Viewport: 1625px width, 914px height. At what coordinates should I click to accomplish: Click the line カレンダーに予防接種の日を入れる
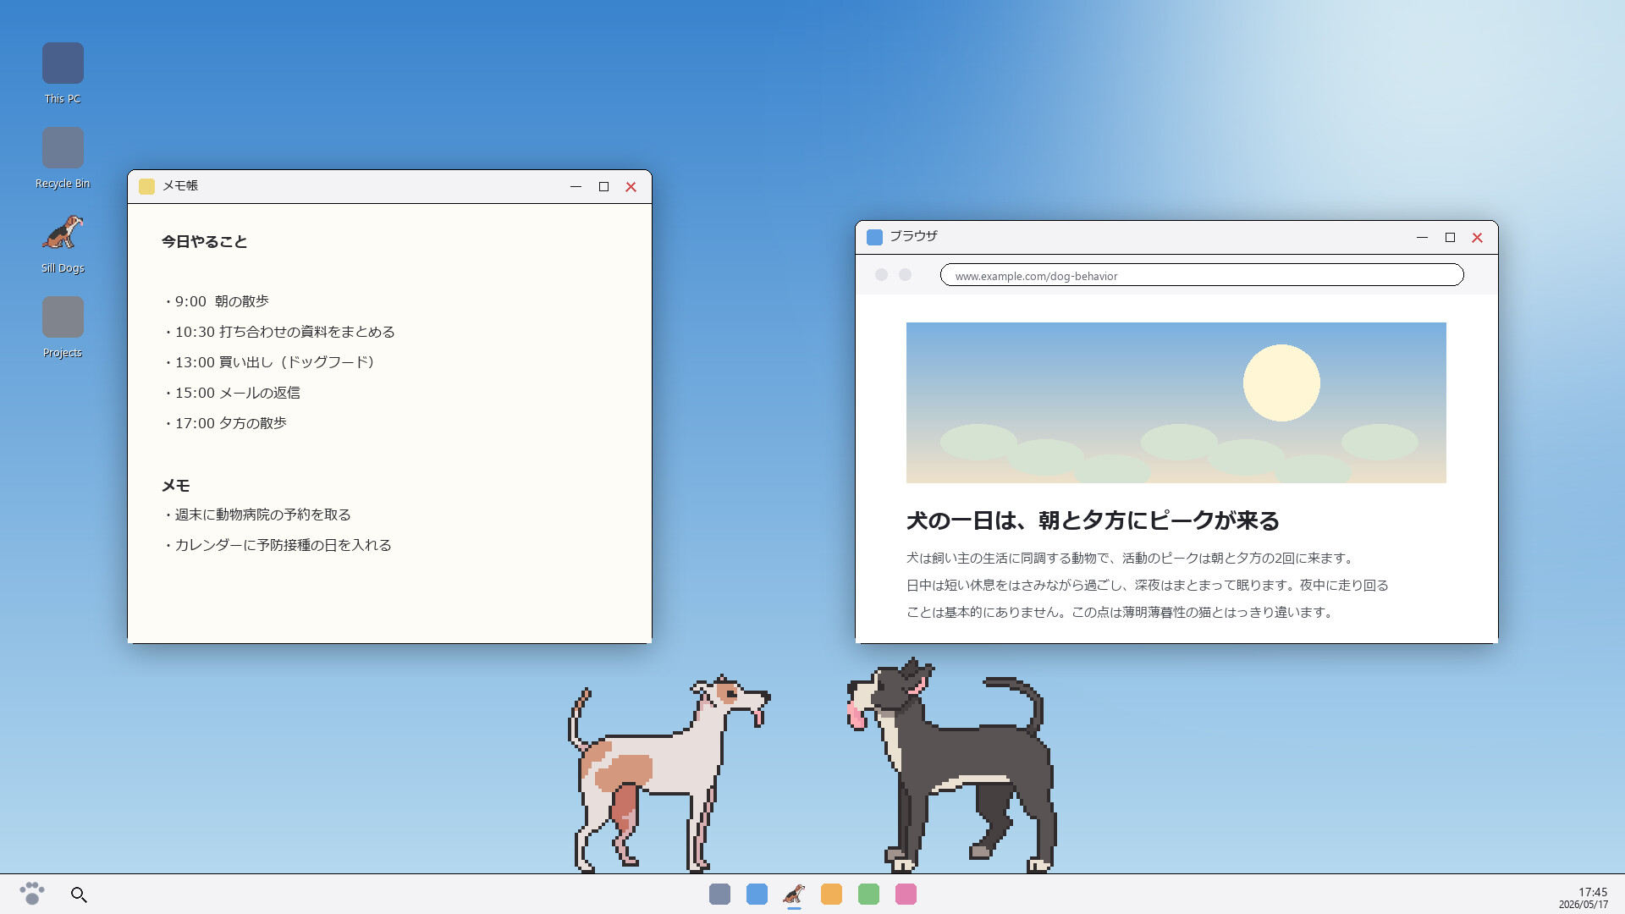[x=277, y=545]
